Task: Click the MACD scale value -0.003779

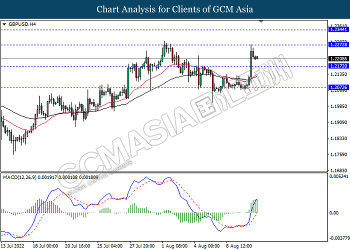Action: [339, 238]
